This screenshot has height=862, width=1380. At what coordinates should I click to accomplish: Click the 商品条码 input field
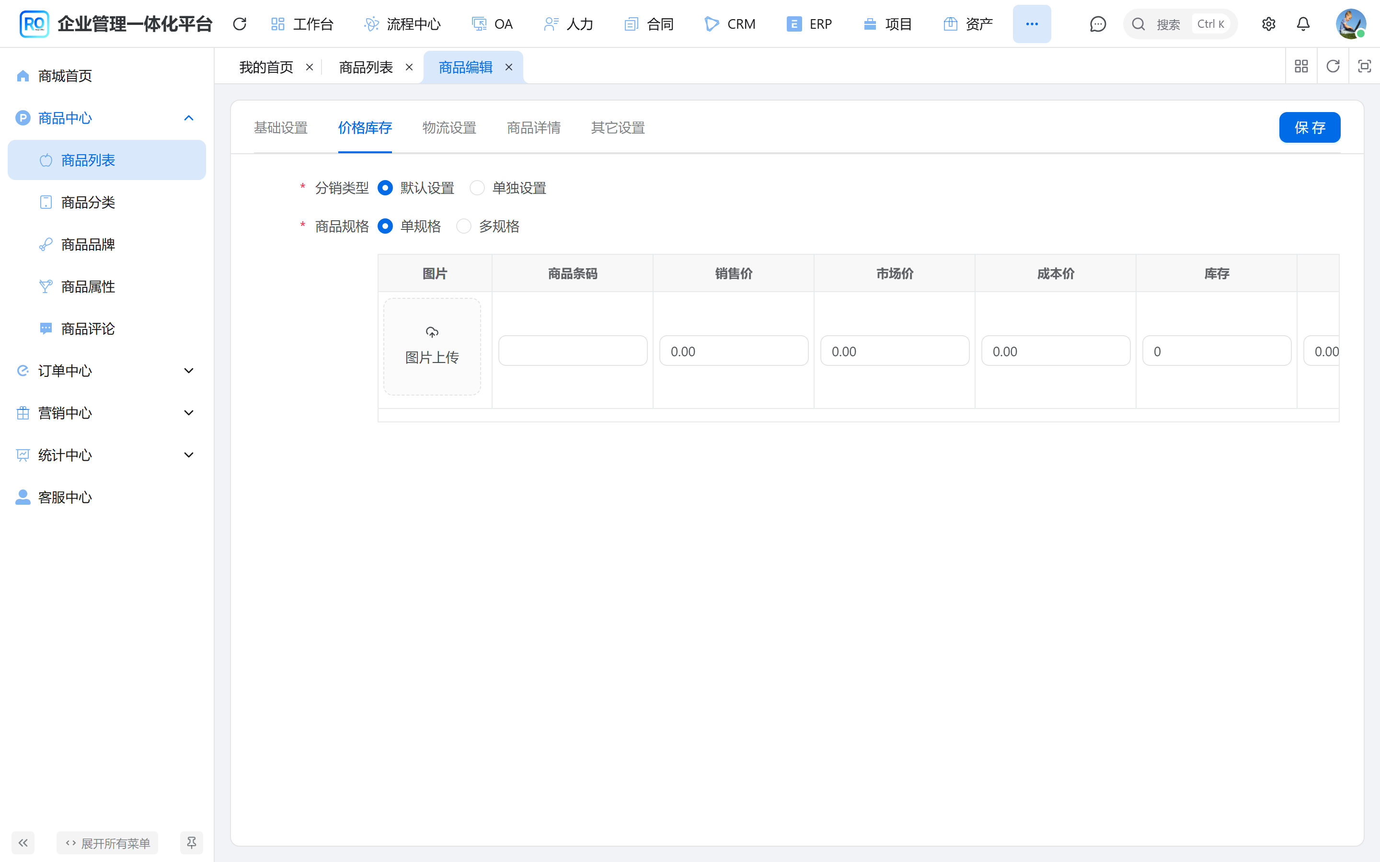pos(573,351)
